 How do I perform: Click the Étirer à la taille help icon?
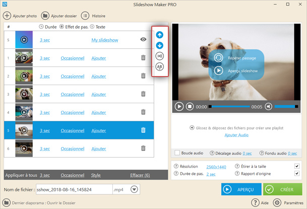coord(237,166)
